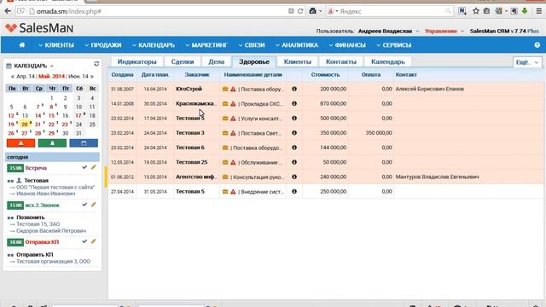Screen dimensions: 546x307
Task: Open contact Мантуров Владислав Евгеньевич
Action: click(x=437, y=177)
